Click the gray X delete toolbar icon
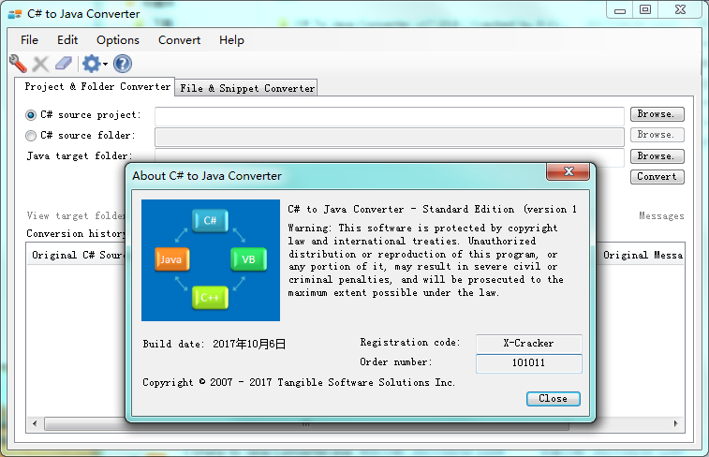 [x=40, y=64]
